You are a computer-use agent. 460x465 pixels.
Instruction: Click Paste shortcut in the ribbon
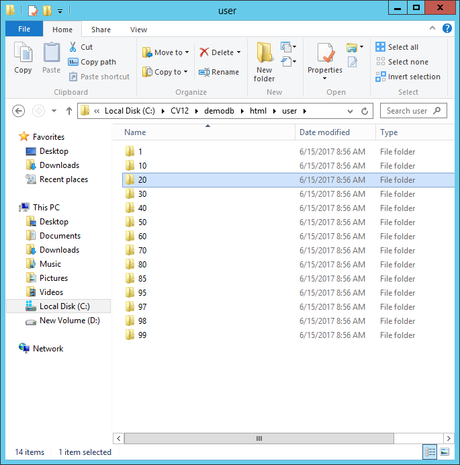tap(99, 77)
